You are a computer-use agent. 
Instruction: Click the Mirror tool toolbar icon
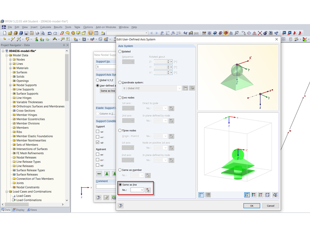[x=255, y=33]
